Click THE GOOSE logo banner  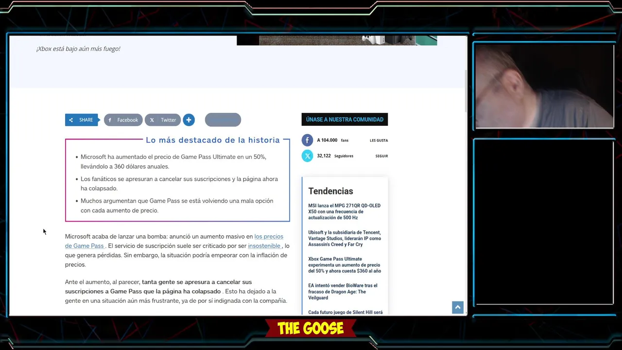point(311,329)
